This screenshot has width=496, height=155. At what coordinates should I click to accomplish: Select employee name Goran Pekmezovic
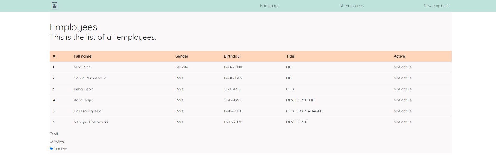90,78
